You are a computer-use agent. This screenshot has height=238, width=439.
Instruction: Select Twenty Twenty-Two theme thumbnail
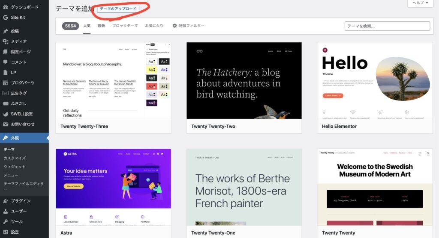pyautogui.click(x=244, y=81)
